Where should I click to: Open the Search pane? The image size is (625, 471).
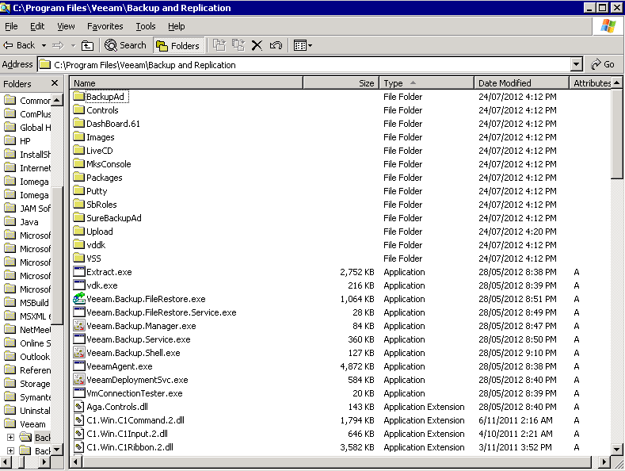pos(126,45)
